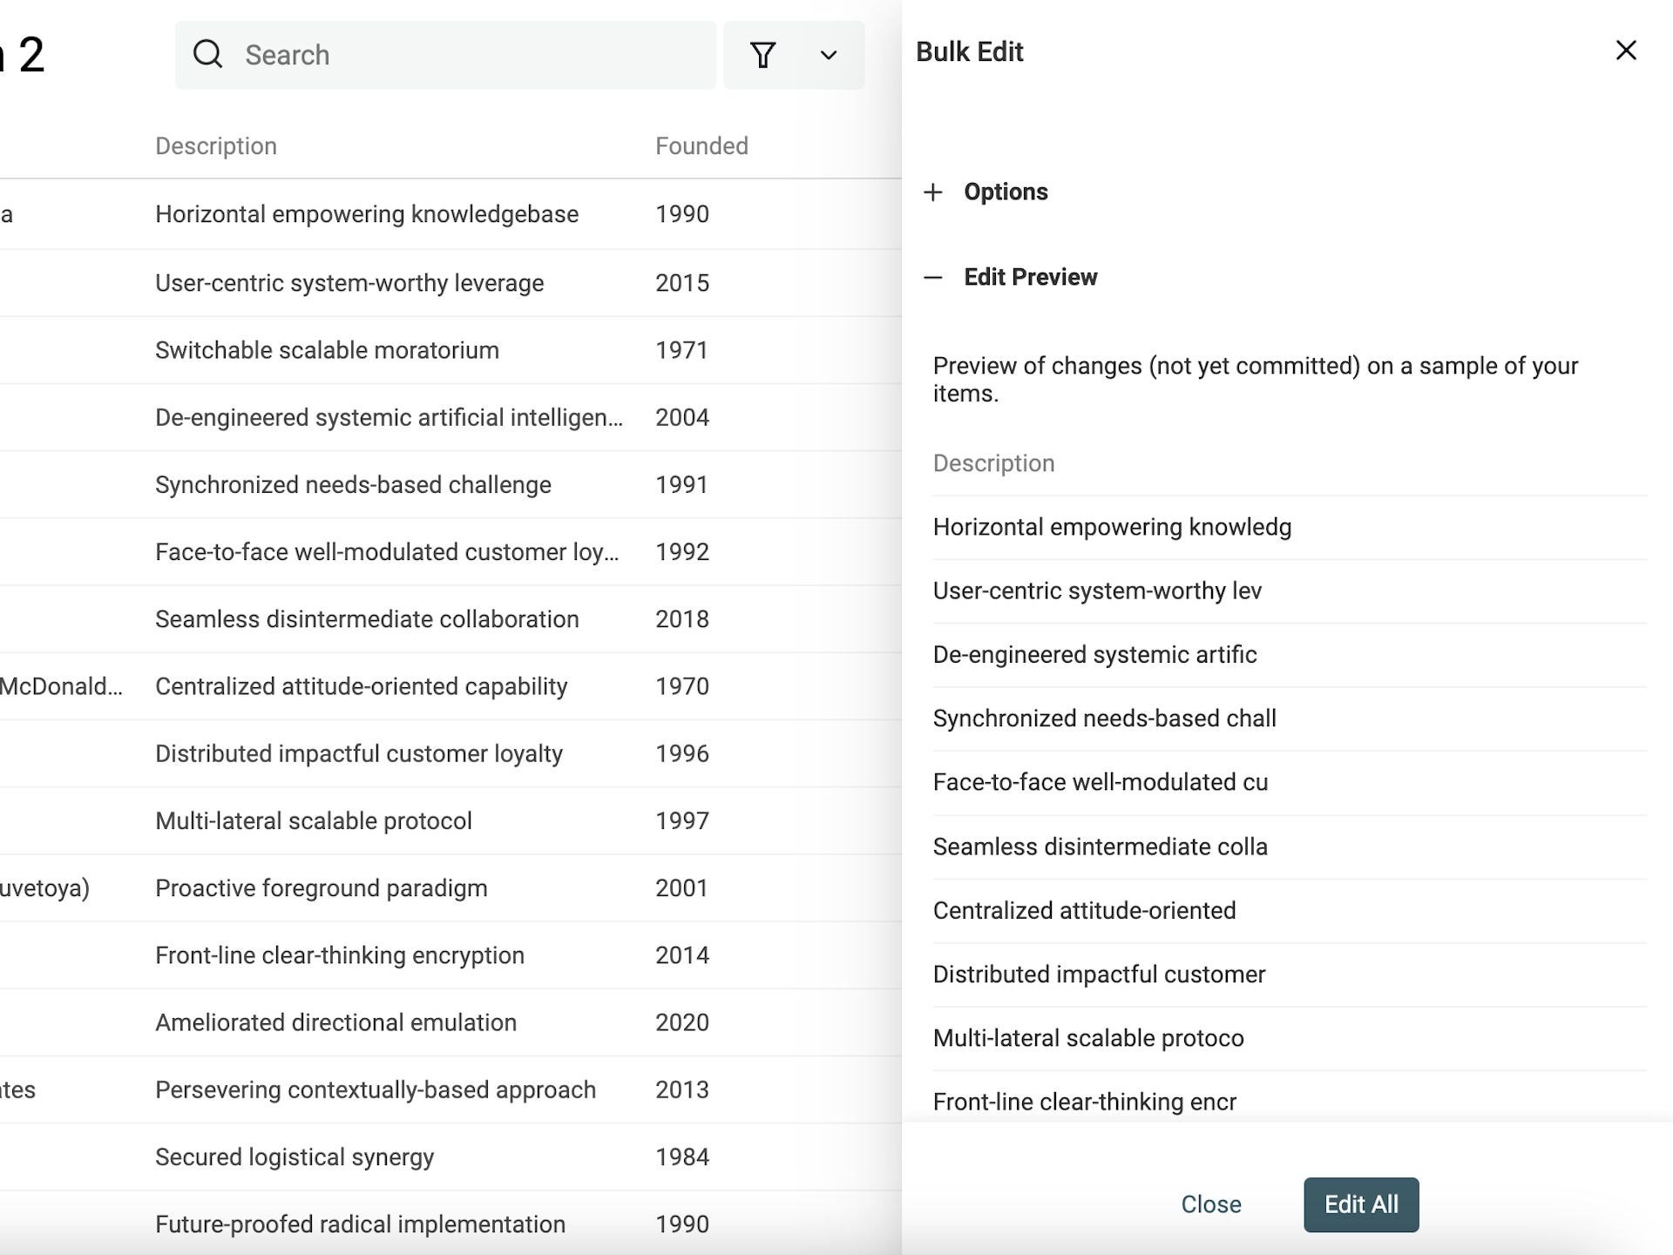Collapse the Edit Preview section
The image size is (1673, 1255).
[x=933, y=278]
